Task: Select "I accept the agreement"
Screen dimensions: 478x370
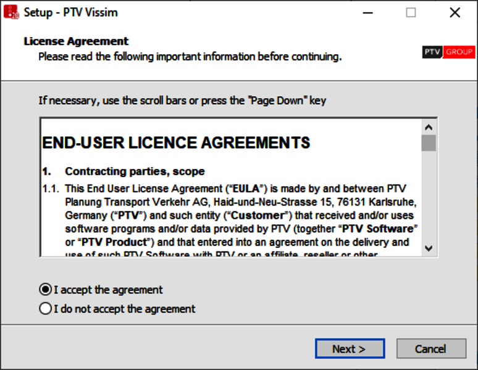Action: pos(45,290)
